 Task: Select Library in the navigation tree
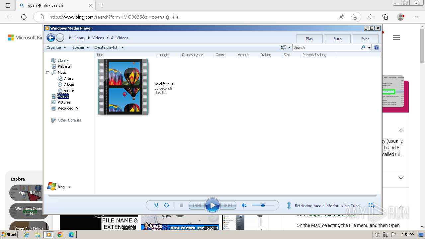[63, 60]
